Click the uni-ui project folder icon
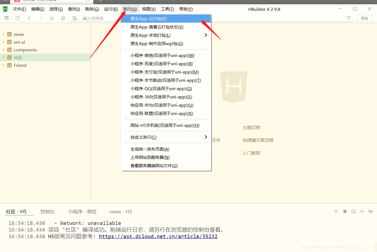The width and height of the screenshot is (377, 252). [9, 42]
